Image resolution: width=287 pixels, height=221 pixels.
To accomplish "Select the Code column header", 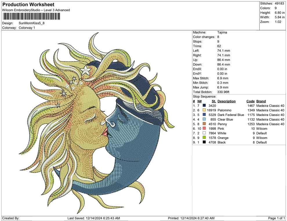I will [250, 101].
